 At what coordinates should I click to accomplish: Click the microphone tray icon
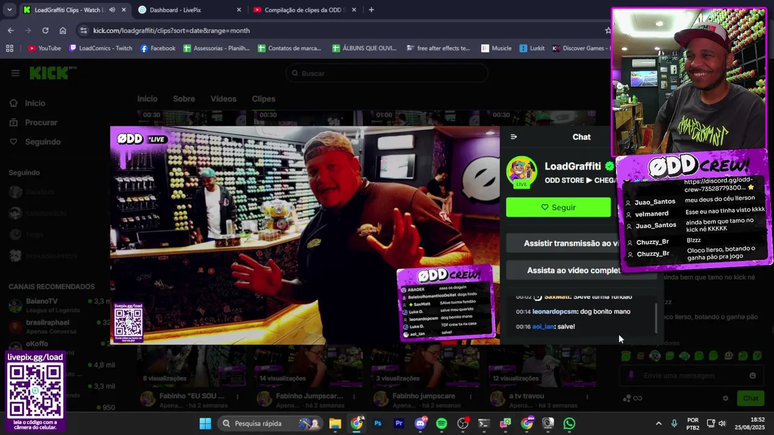(674, 424)
